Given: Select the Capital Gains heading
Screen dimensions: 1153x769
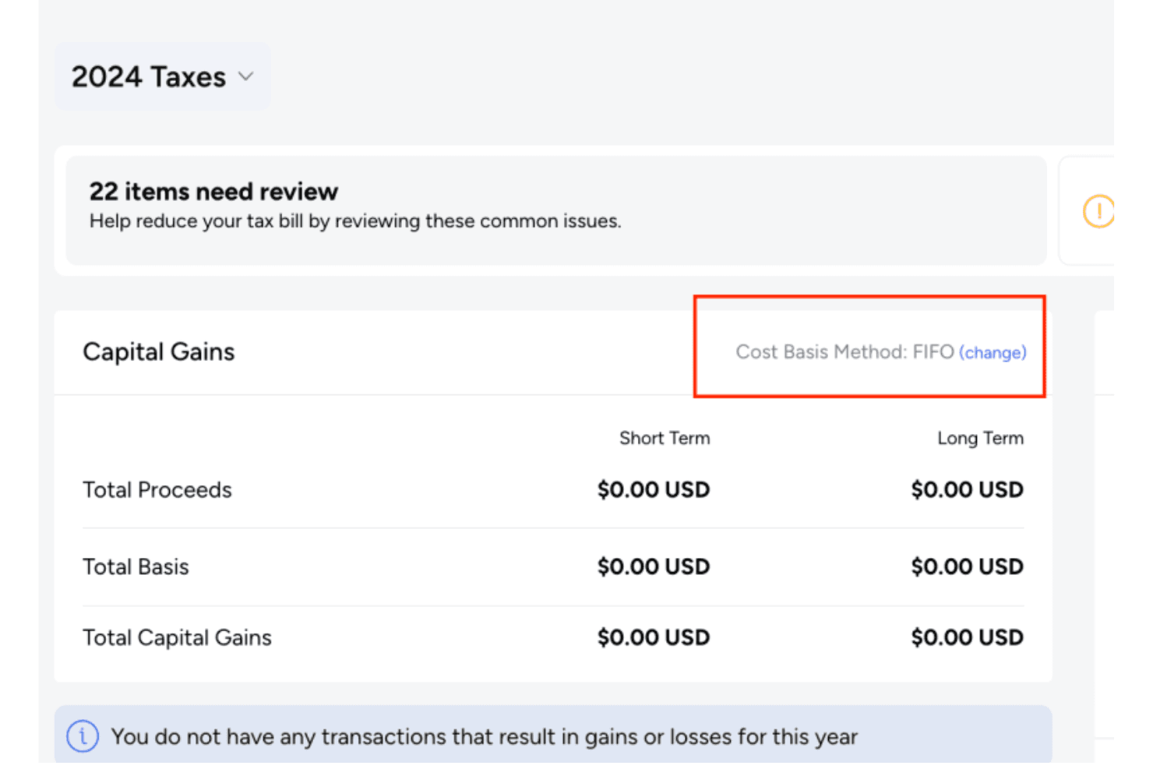Looking at the screenshot, I should click(x=159, y=352).
